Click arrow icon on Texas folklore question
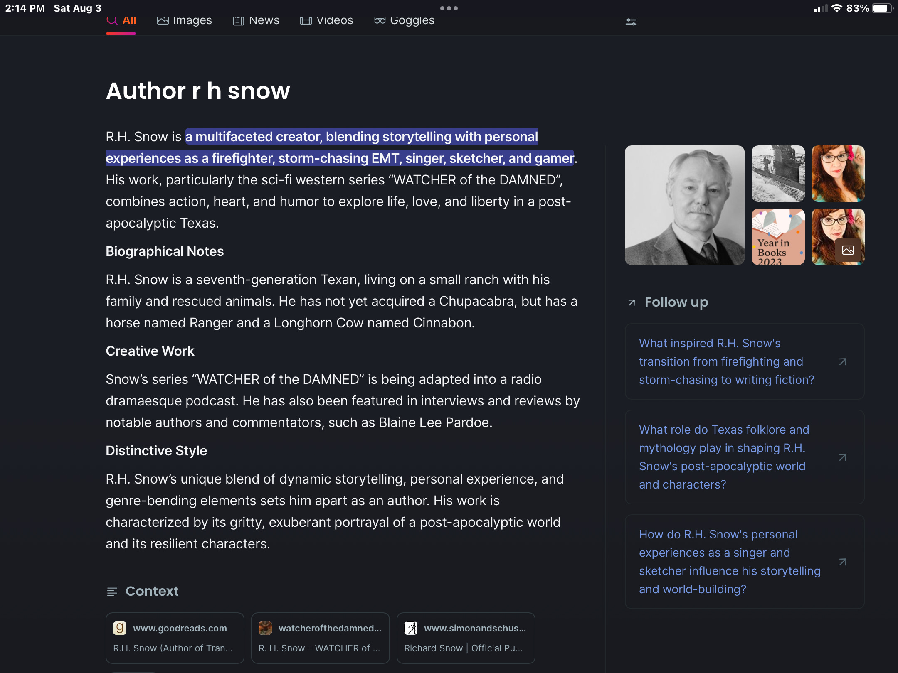The height and width of the screenshot is (673, 898). (x=843, y=457)
